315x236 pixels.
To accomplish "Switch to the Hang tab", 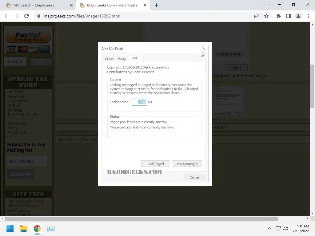I will coord(122,59).
